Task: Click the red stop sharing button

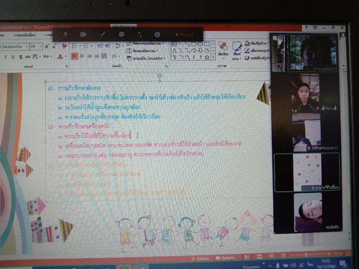Action: [x=184, y=34]
